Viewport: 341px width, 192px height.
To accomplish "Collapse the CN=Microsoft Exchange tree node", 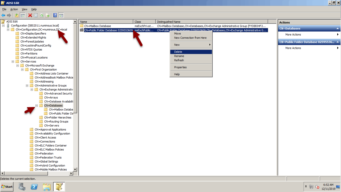I will tap(17, 65).
